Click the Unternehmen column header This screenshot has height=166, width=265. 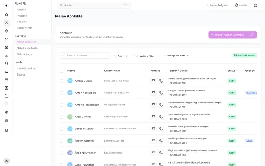(112, 71)
